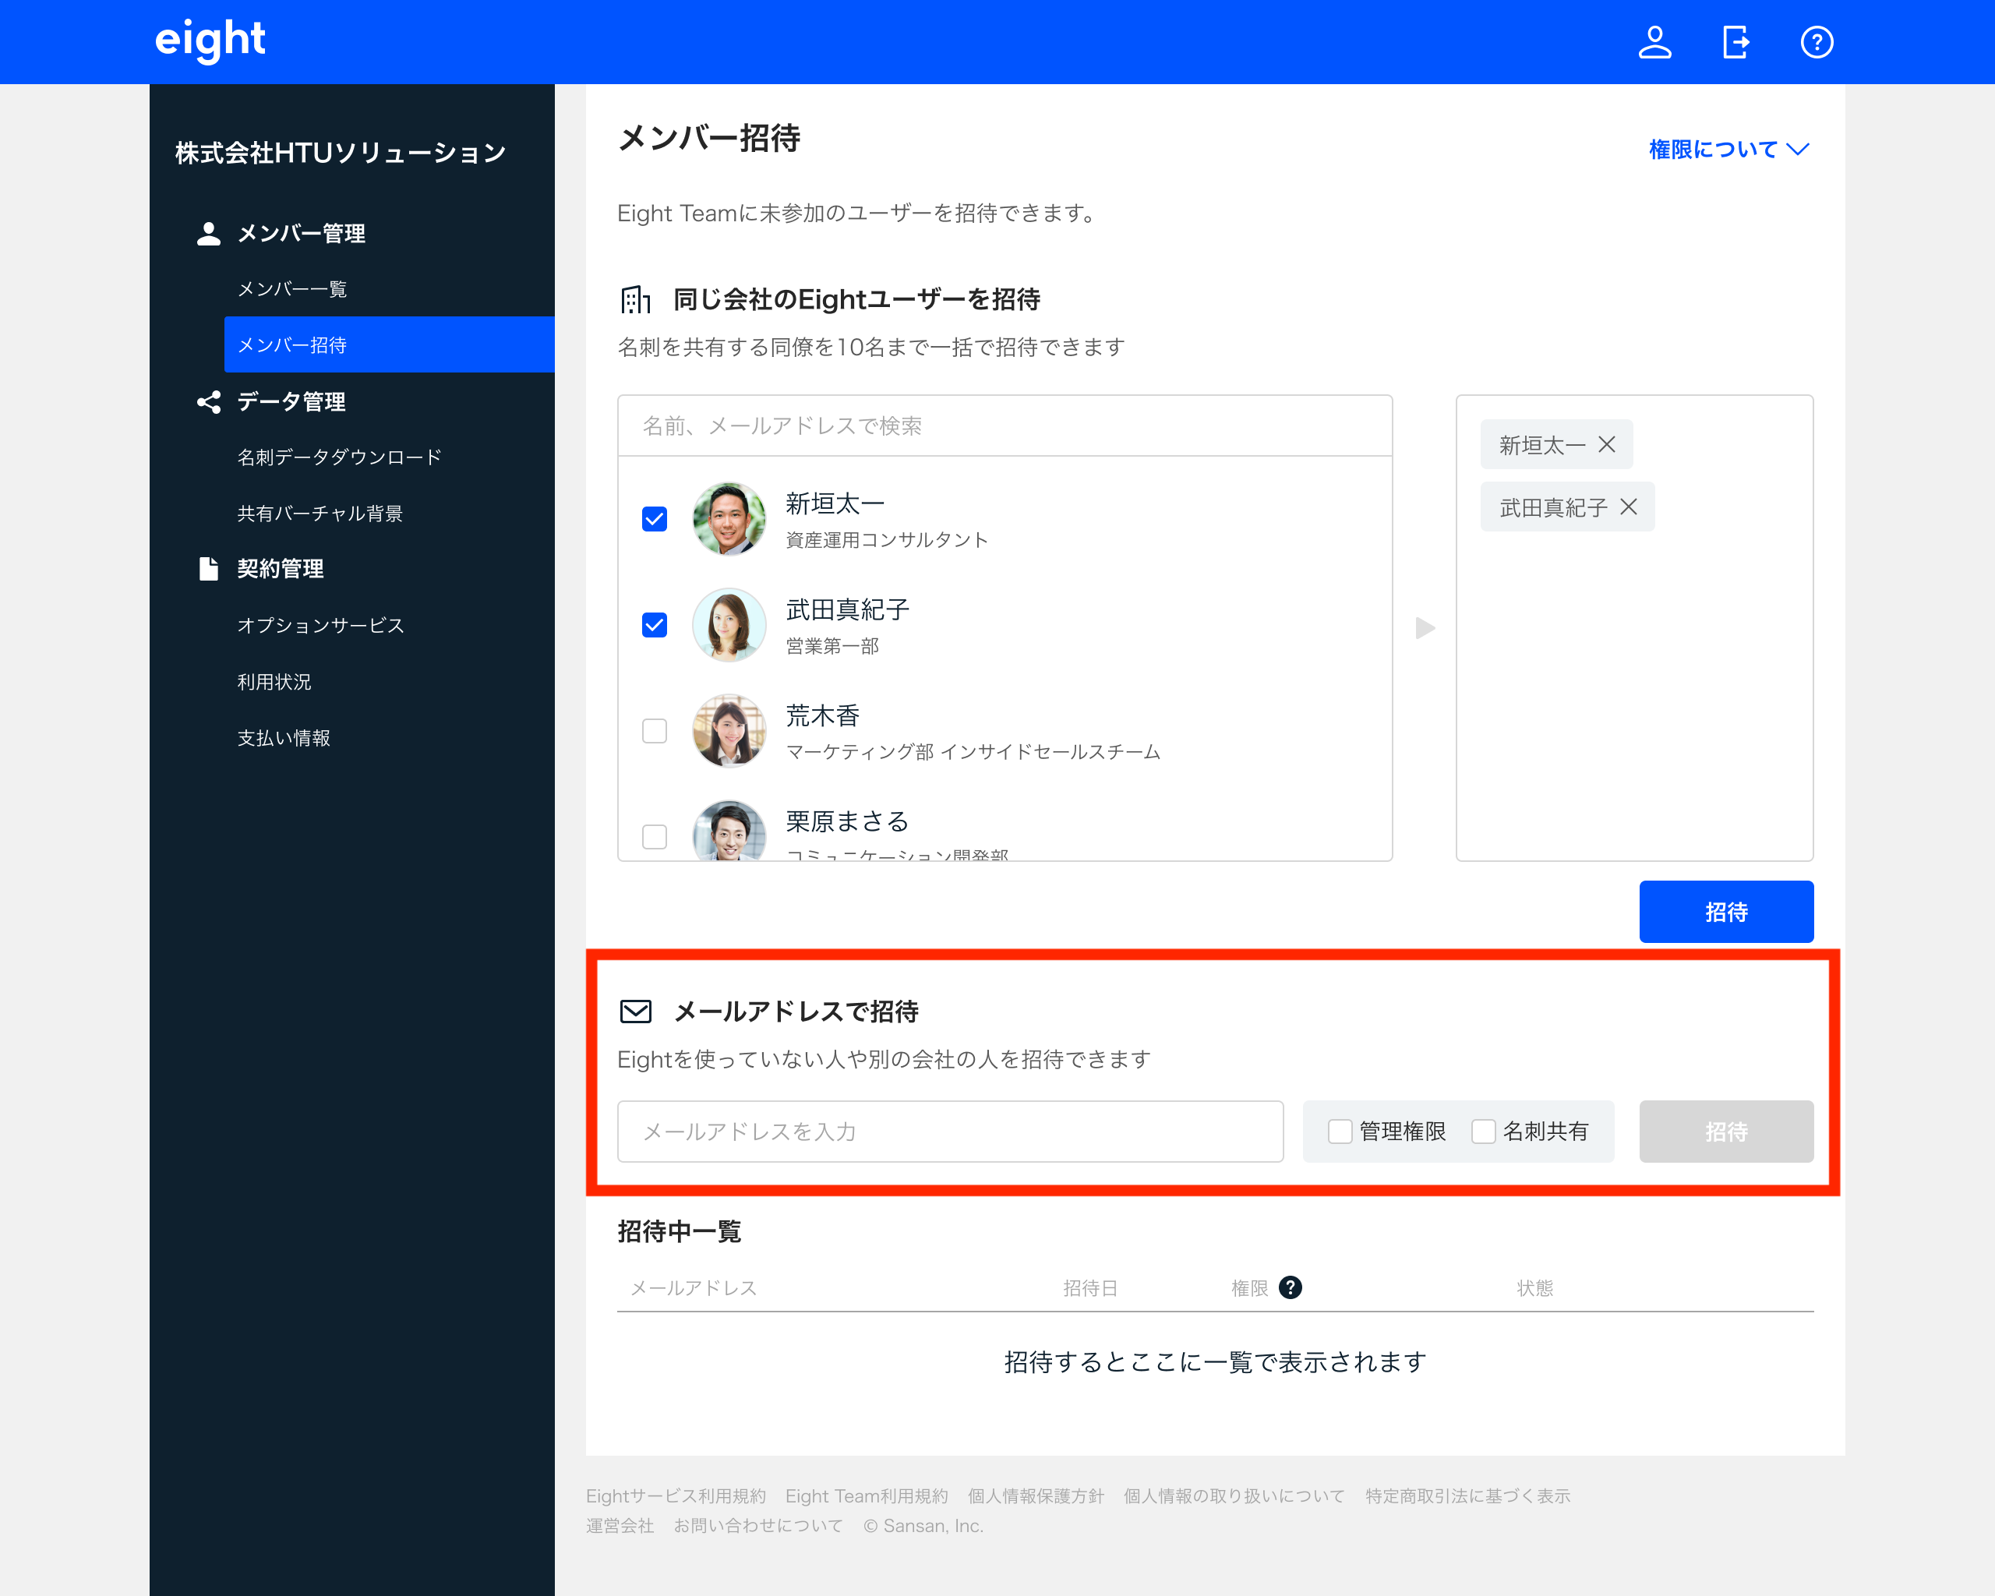The height and width of the screenshot is (1596, 1995).
Task: Open お問い合わせについて footer link
Action: tap(757, 1525)
